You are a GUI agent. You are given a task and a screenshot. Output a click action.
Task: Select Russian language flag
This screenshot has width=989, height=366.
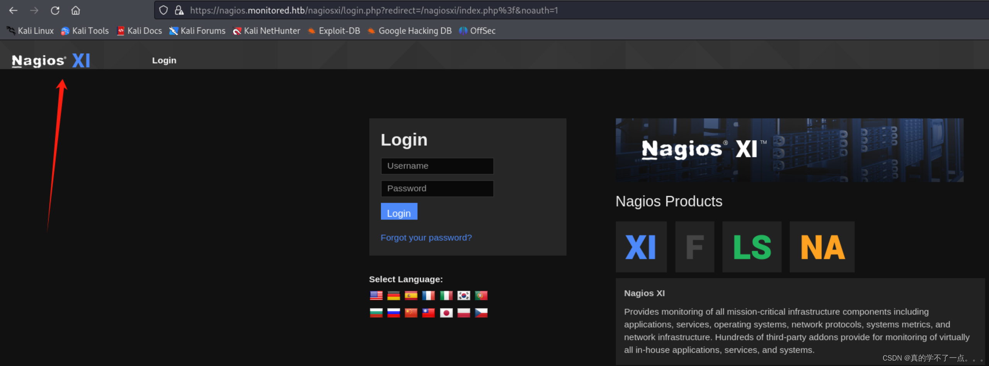393,313
